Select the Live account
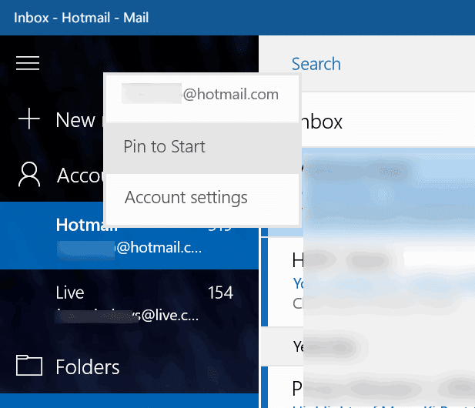 click(129, 303)
